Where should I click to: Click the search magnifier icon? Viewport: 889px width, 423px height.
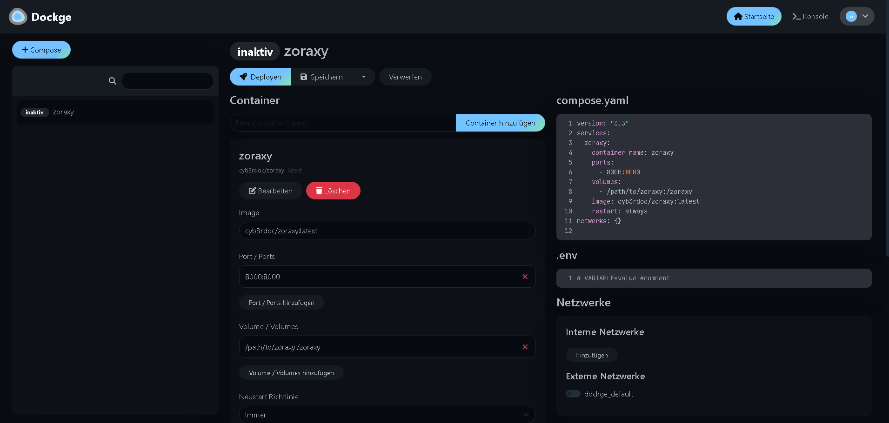click(112, 81)
